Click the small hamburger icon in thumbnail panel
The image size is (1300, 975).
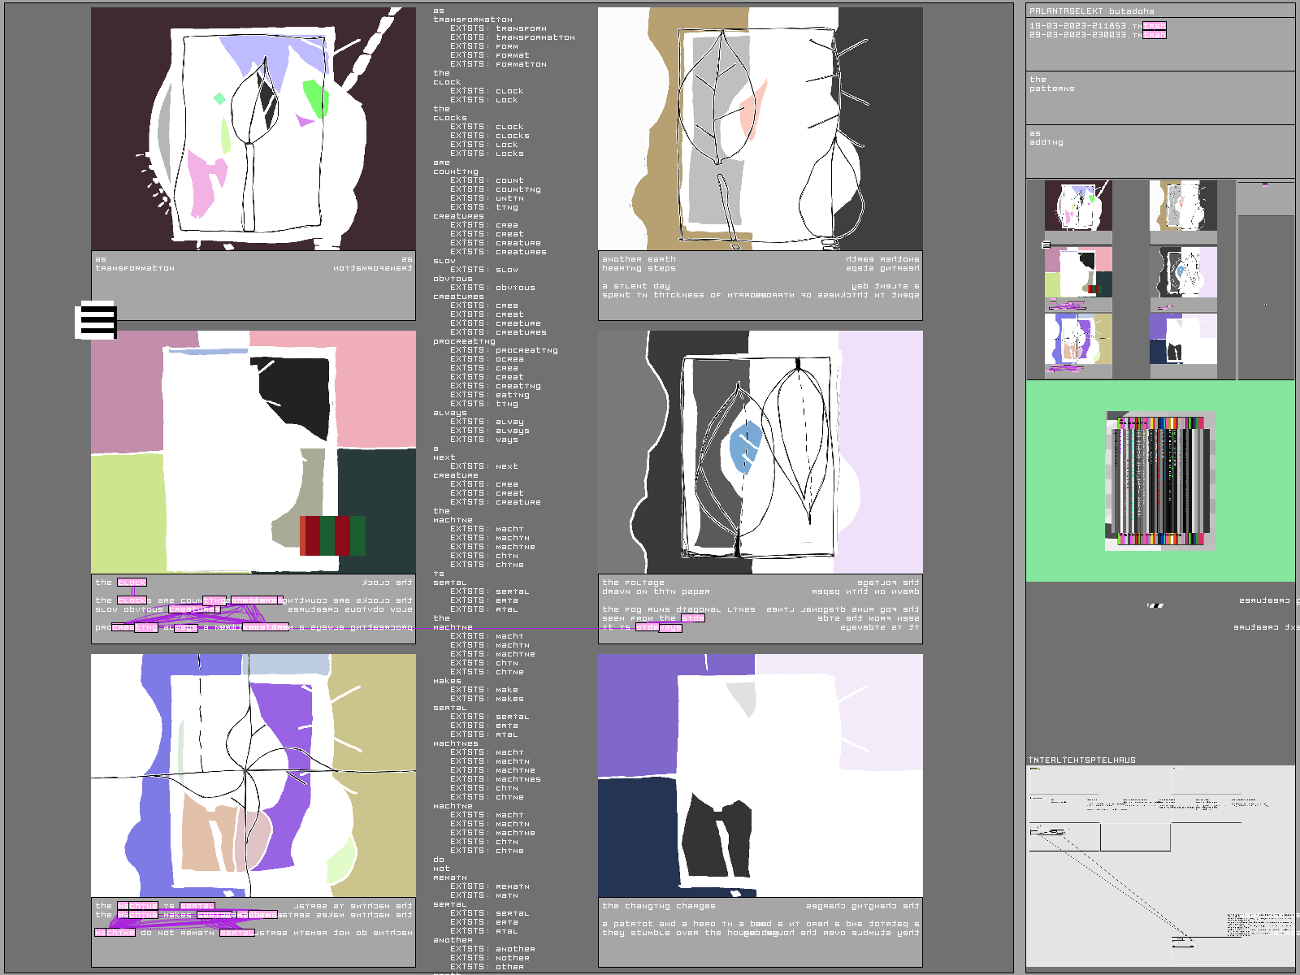1046,245
